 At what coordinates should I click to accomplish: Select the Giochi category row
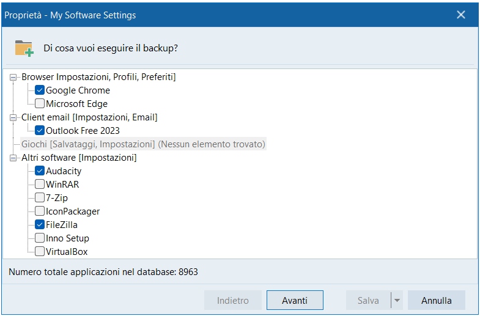(143, 144)
